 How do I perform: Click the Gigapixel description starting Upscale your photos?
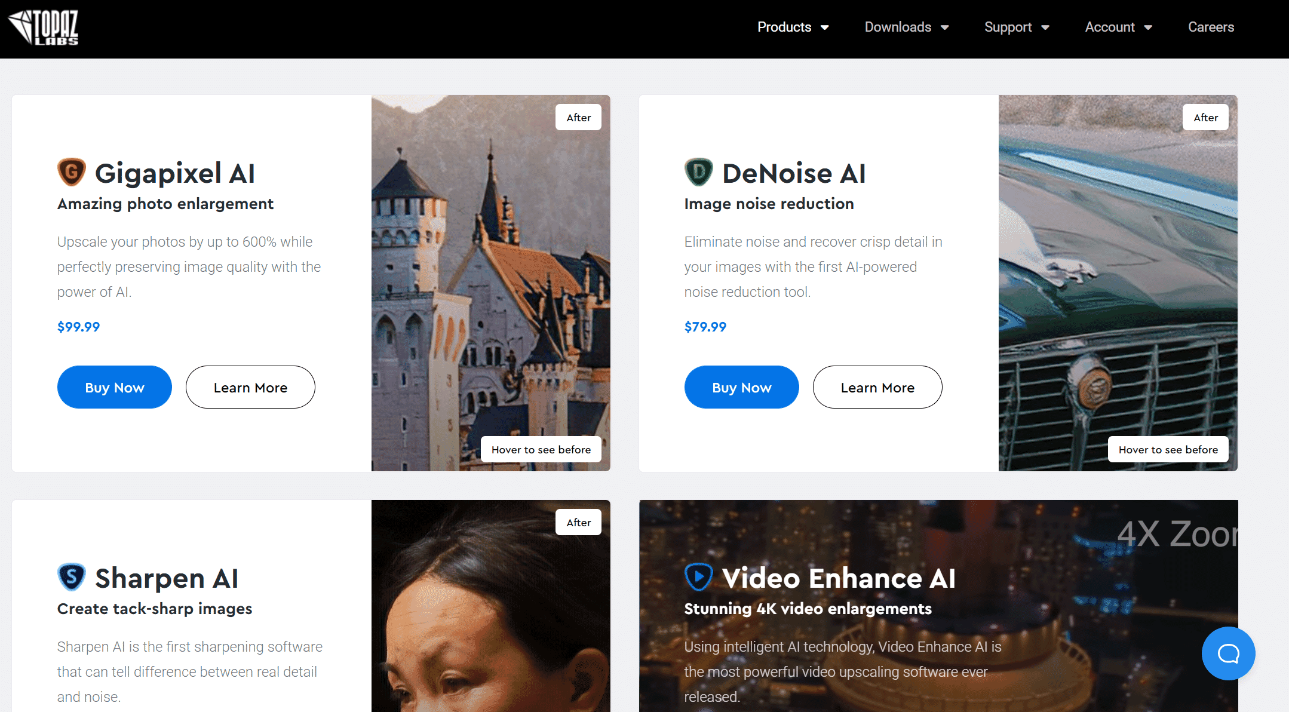(189, 267)
